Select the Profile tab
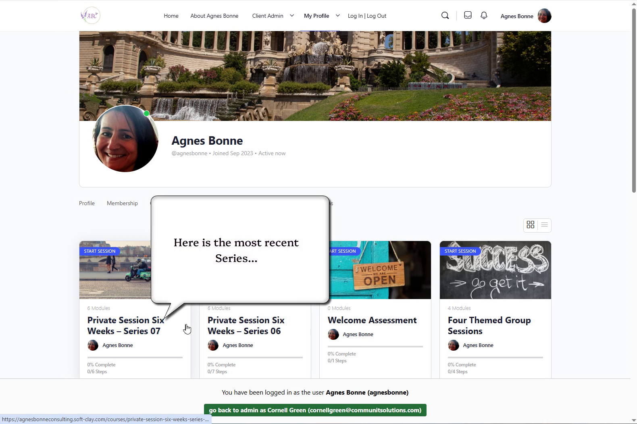Screen dimensions: 637x424 click(87, 204)
